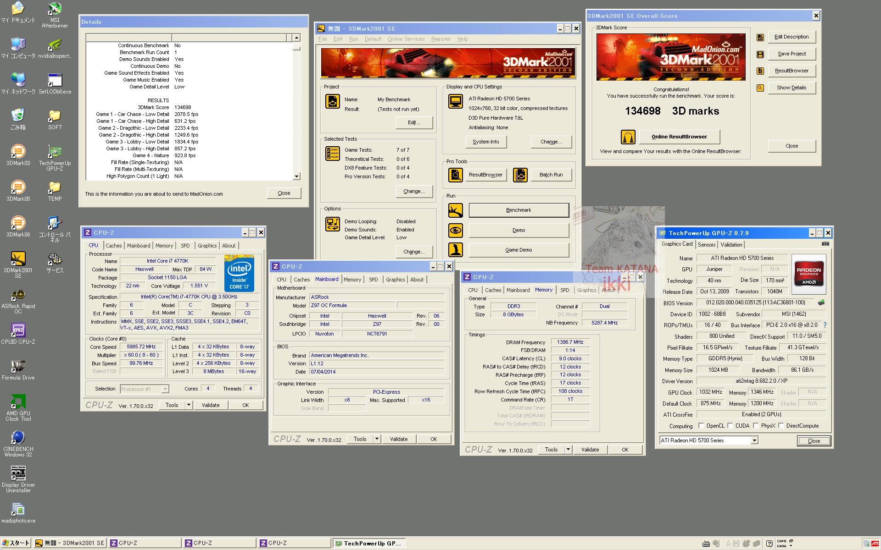Select TechPowerUp GPU-Z taskbar button
Image resolution: width=881 pixels, height=550 pixels.
[x=369, y=543]
